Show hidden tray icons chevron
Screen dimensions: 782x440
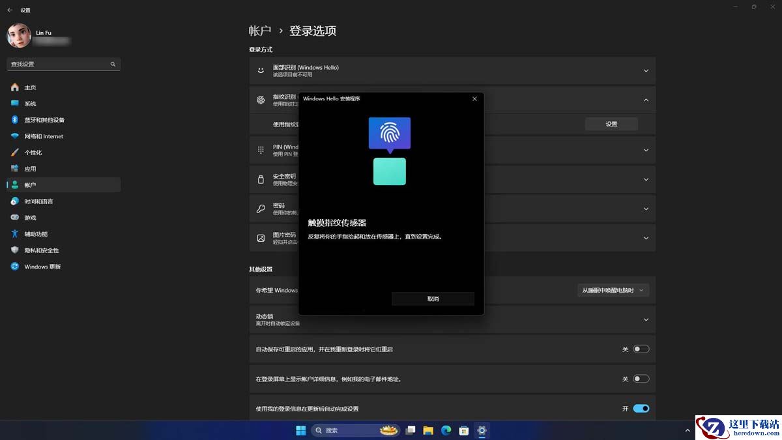click(x=688, y=430)
